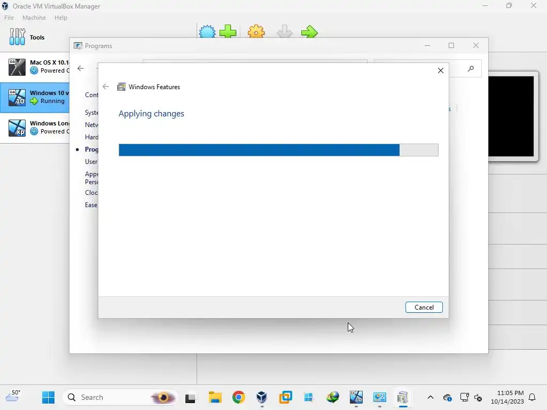Select Mac OS X 10.1 virtual machine
The image size is (547, 410).
[35, 67]
